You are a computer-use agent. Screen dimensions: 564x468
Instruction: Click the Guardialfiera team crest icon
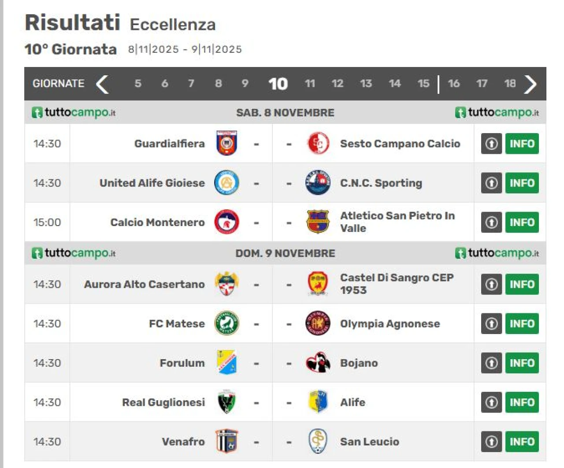click(226, 143)
